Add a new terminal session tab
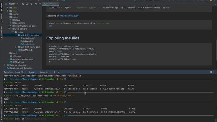The image size is (217, 122). pos(55,72)
